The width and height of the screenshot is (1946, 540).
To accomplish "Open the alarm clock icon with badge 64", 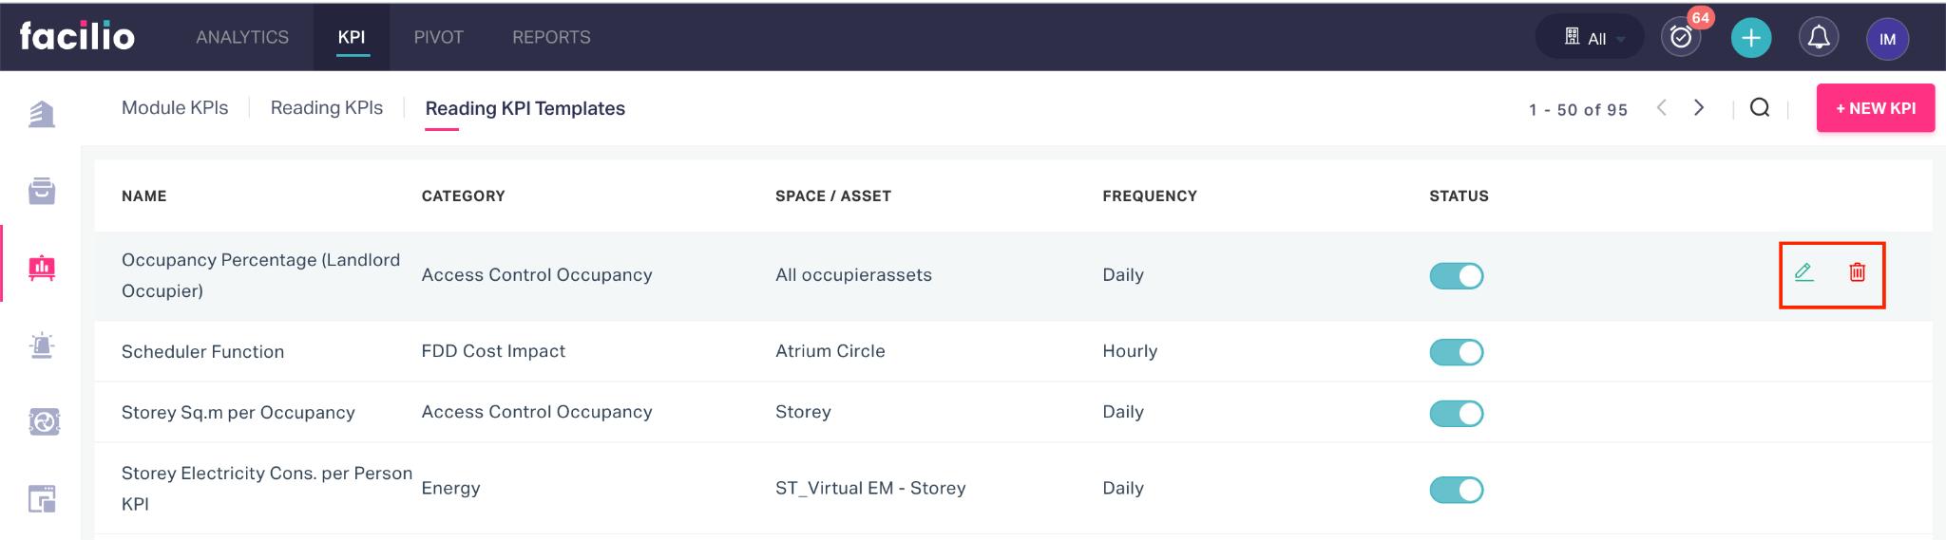I will [1681, 37].
